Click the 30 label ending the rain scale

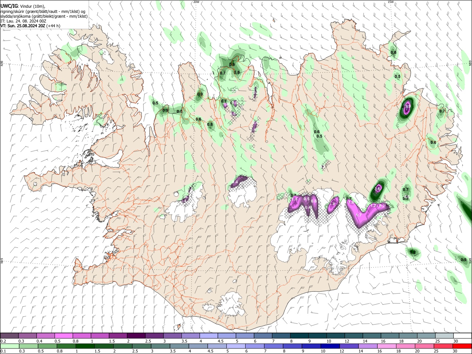(455, 351)
